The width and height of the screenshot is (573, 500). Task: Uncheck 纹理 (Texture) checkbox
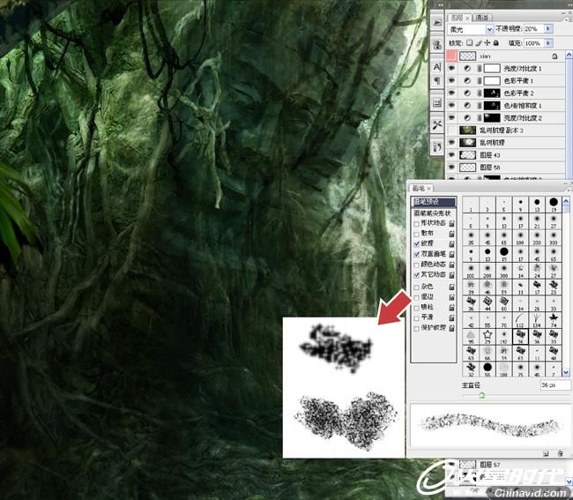(x=417, y=243)
